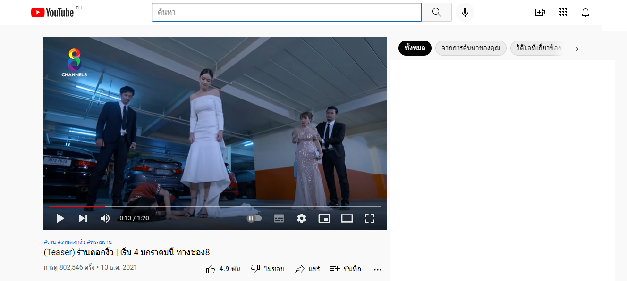Mute the video volume
Screen dimensions: 627x281
pyautogui.click(x=105, y=218)
